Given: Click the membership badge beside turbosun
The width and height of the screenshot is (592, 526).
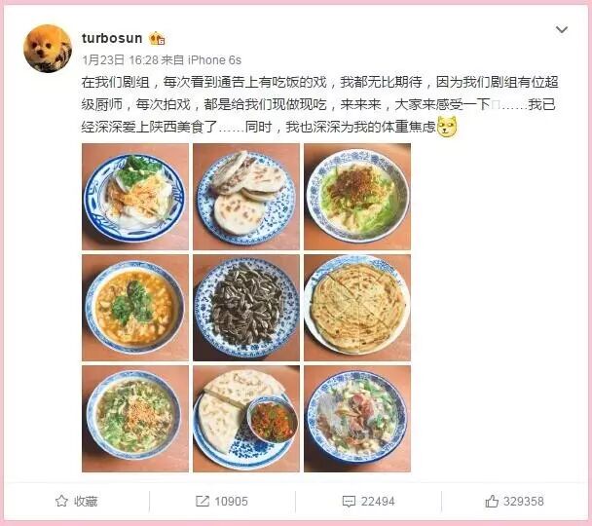Looking at the screenshot, I should tap(157, 39).
